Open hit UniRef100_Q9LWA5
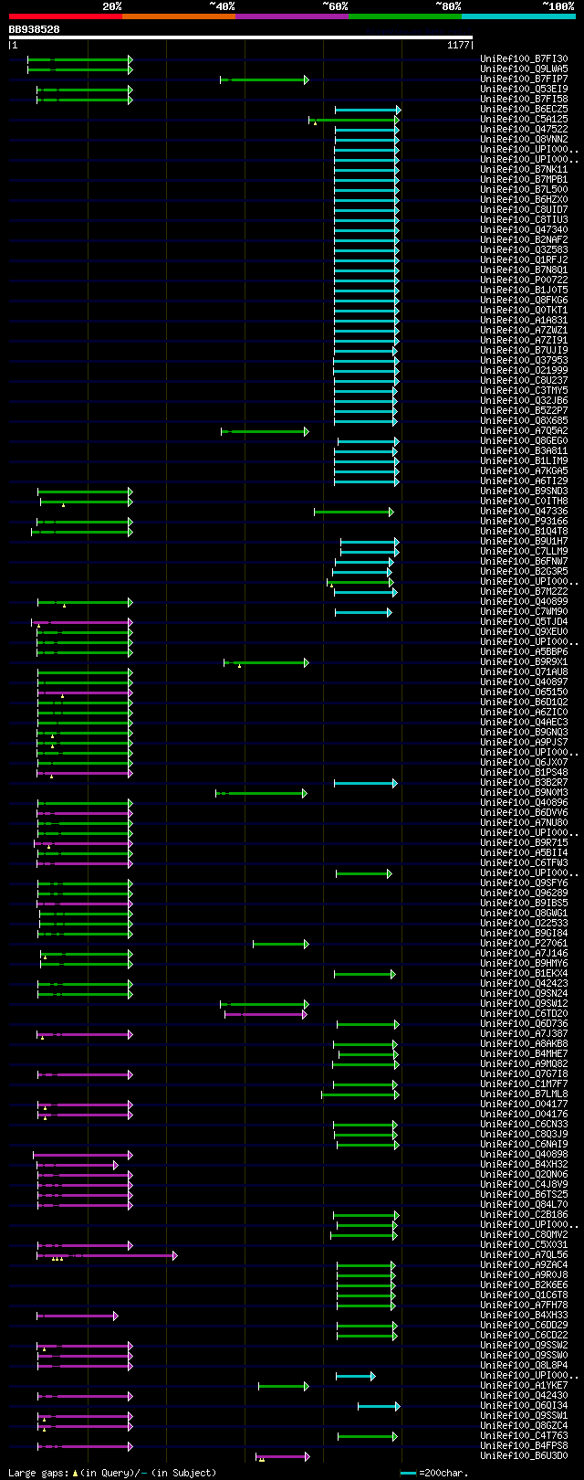Screen dimensions: 584x1480 tap(524, 69)
